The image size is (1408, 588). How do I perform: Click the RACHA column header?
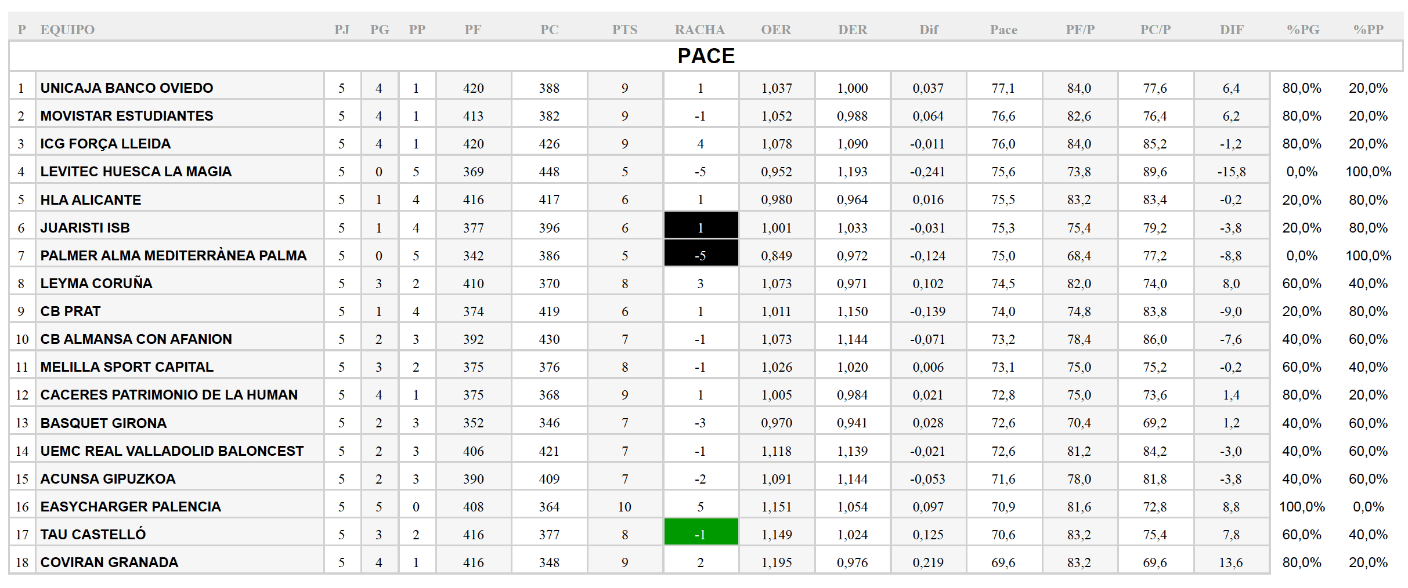699,30
